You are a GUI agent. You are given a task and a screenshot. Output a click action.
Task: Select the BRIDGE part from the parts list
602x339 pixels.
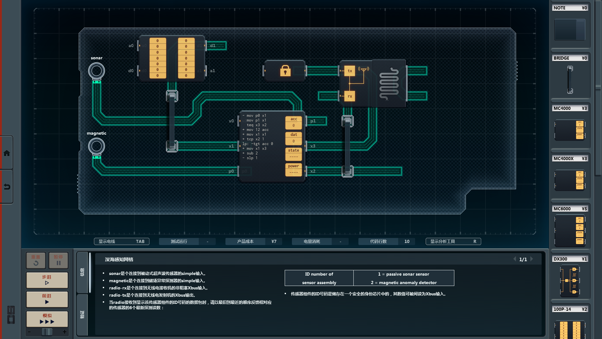coord(570,79)
